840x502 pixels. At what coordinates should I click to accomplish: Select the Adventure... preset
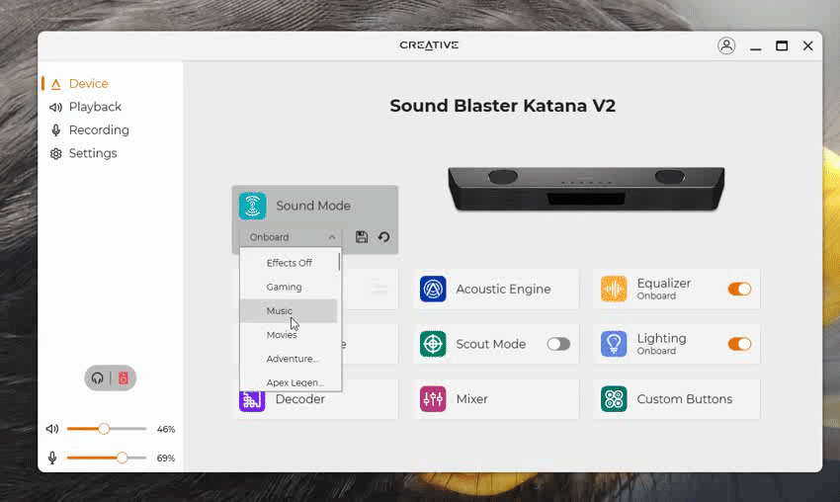289,359
